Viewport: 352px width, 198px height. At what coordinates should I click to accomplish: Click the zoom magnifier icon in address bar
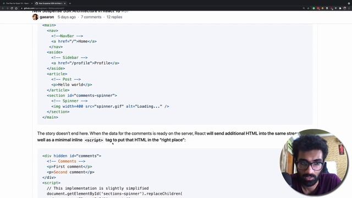(x=304, y=8)
